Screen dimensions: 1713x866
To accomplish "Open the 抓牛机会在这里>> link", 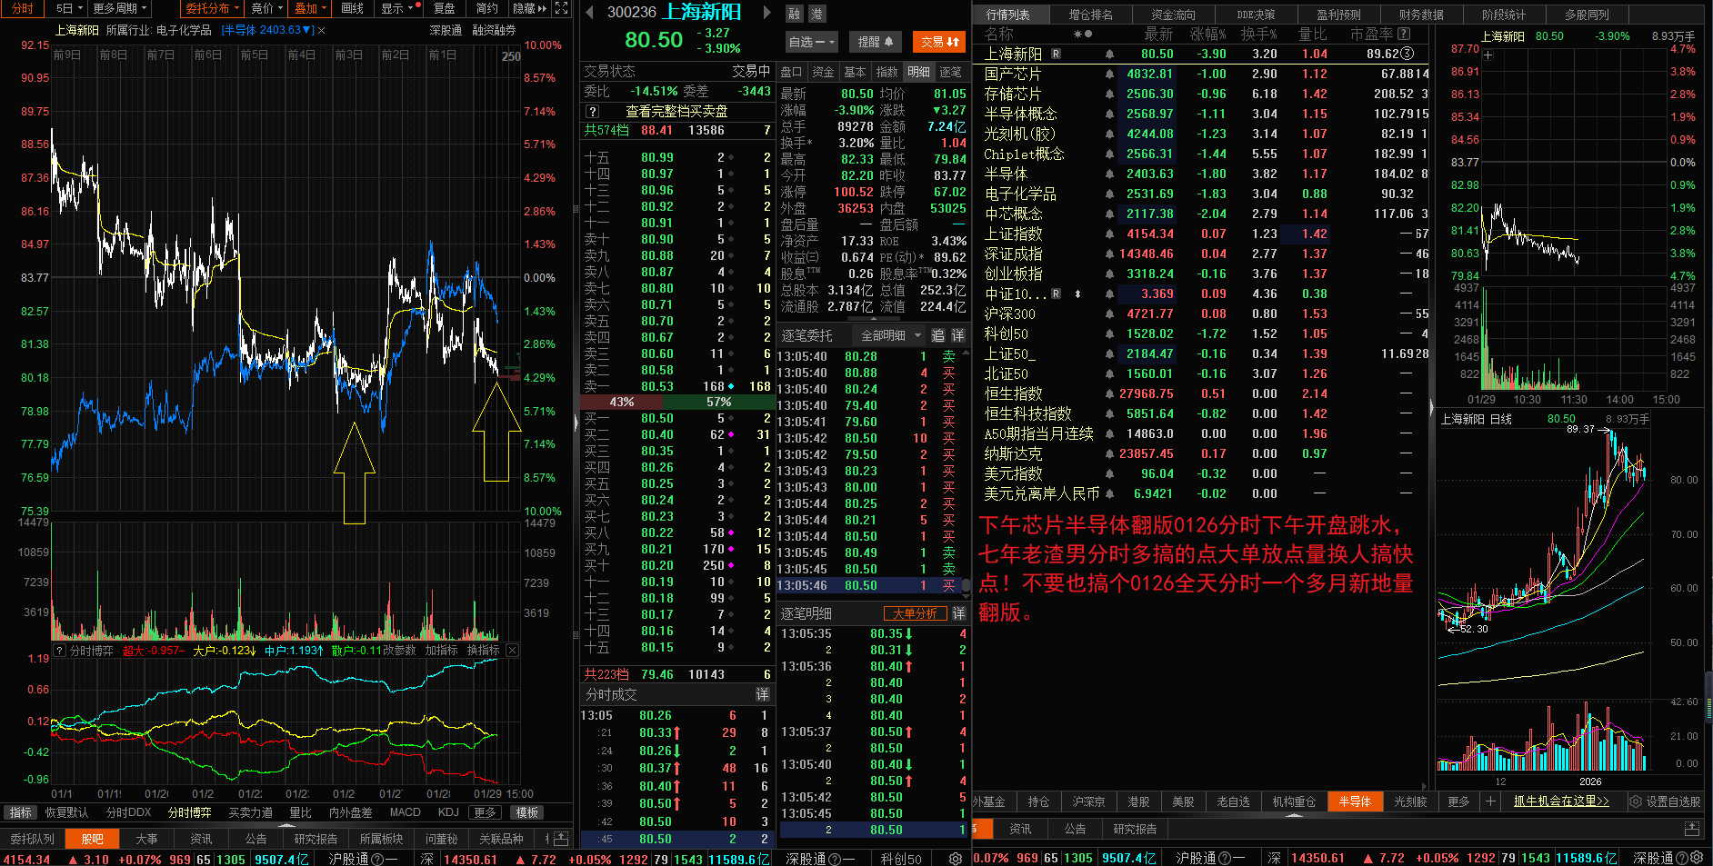I will [x=1561, y=801].
